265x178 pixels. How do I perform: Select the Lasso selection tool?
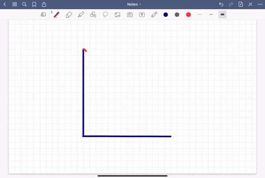click(106, 15)
